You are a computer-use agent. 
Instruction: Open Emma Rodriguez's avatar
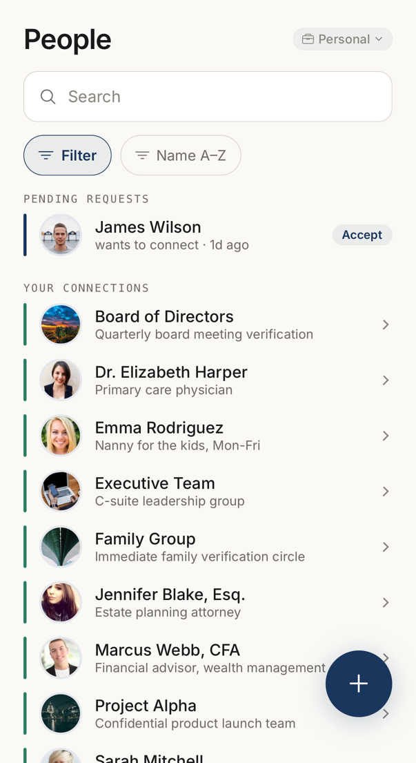tap(61, 435)
